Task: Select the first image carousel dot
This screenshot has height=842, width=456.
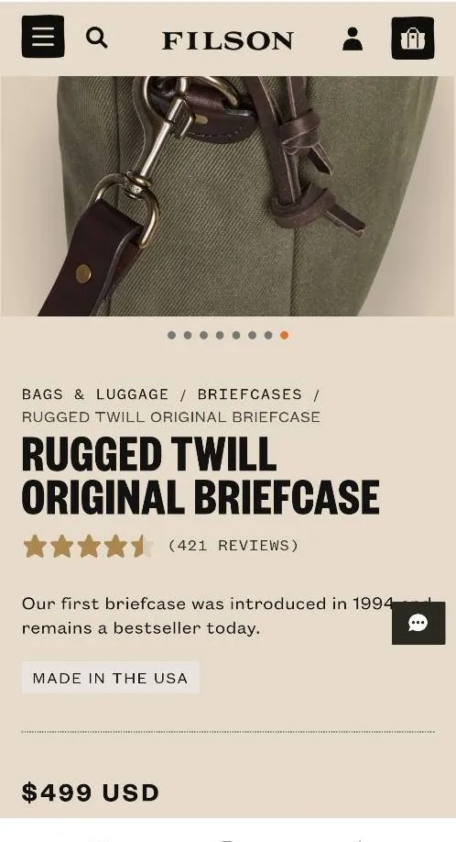Action: pyautogui.click(x=171, y=335)
